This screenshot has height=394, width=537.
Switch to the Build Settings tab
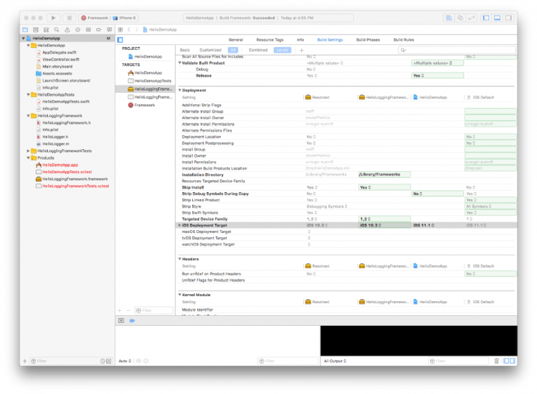point(330,40)
